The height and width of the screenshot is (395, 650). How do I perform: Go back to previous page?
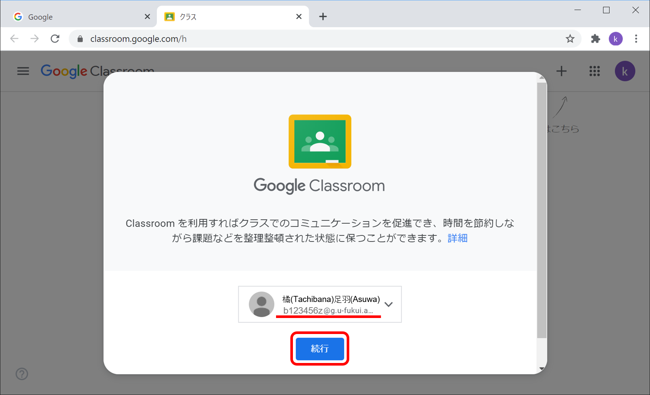pos(14,39)
